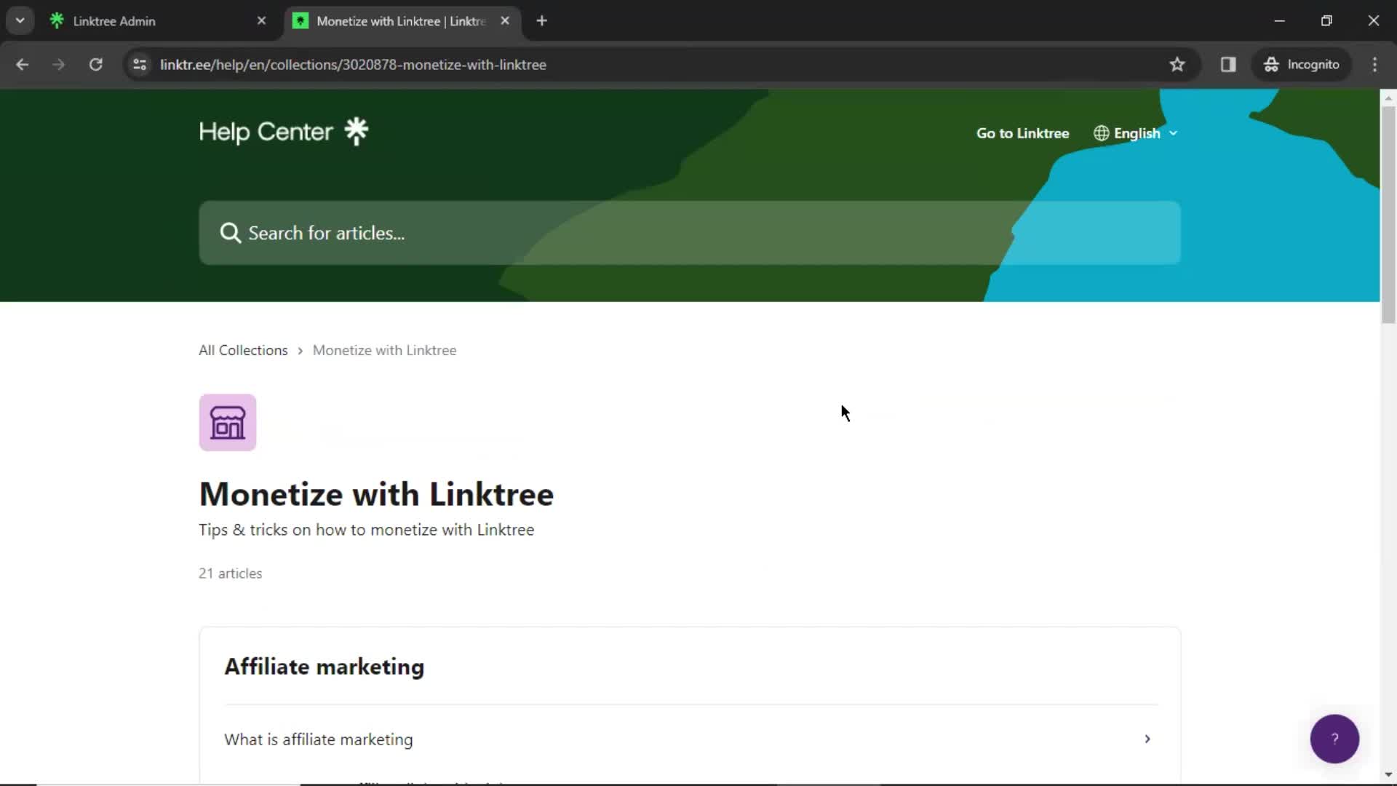Click the vertical page scrollbar thumb
This screenshot has width=1397, height=786.
pos(1388,215)
